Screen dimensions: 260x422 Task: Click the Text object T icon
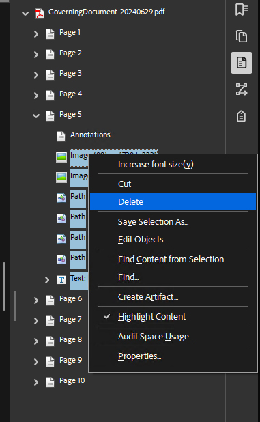[61, 280]
